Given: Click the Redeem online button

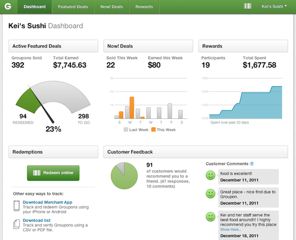Looking at the screenshot, I should coord(53,173).
